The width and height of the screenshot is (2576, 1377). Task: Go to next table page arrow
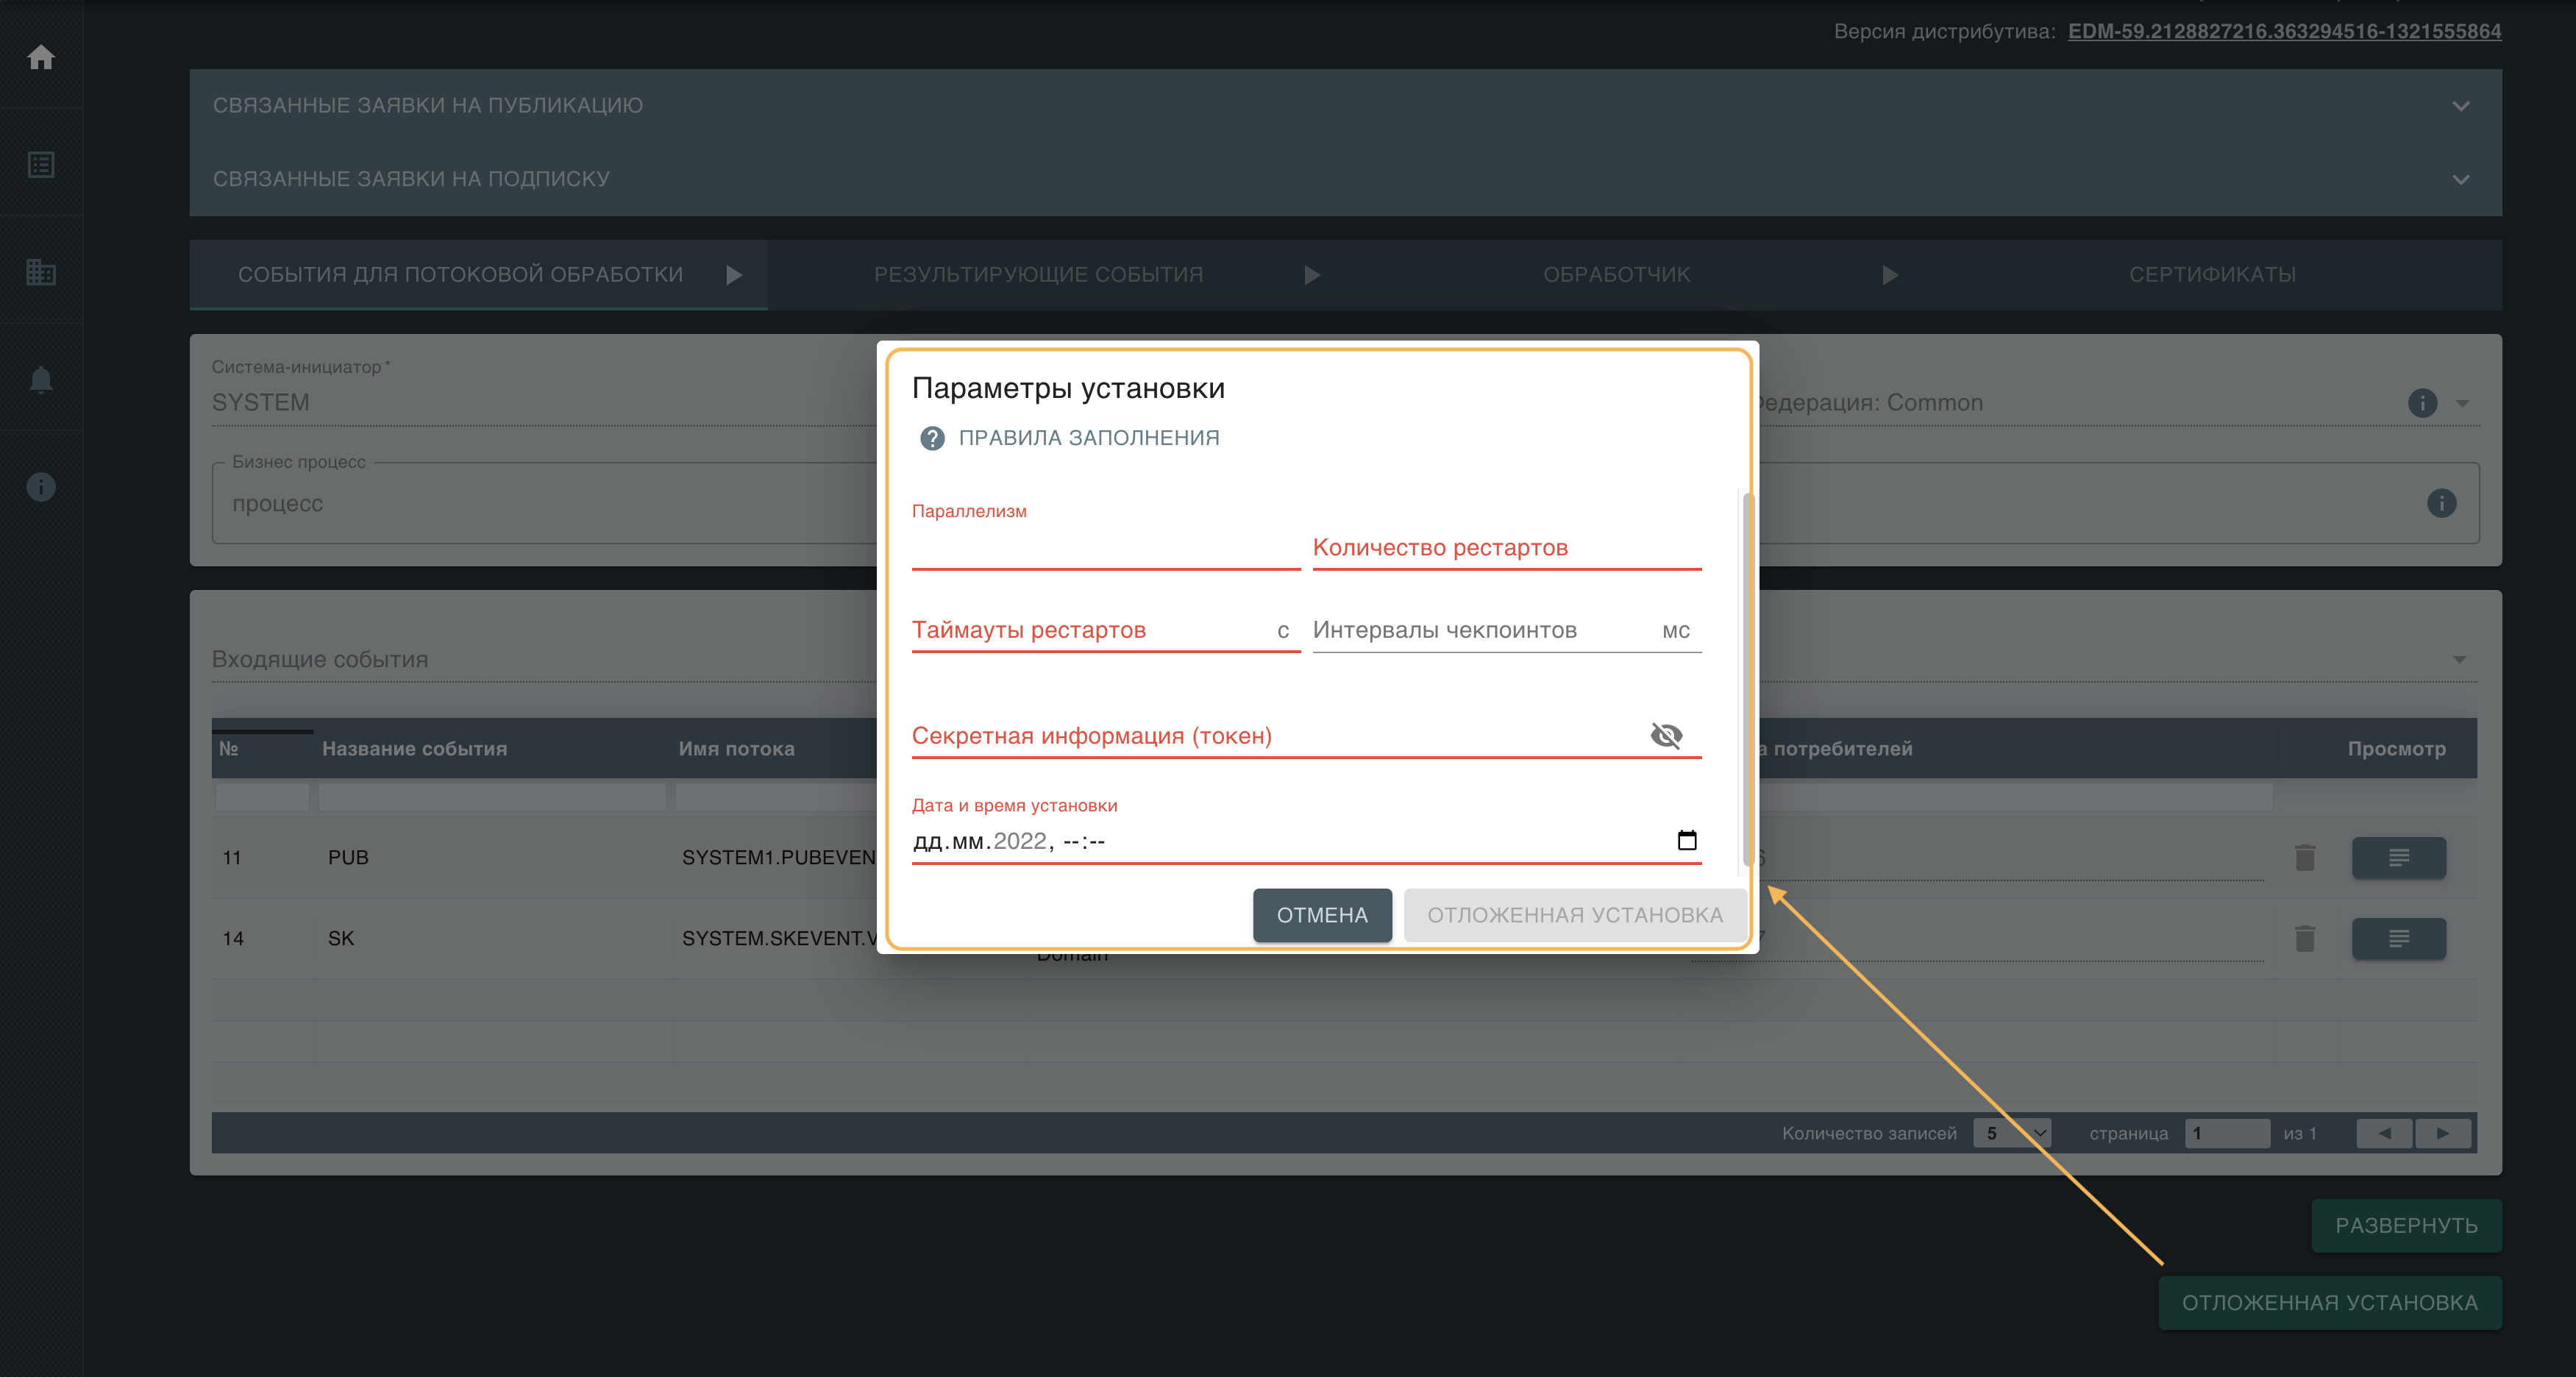[x=2443, y=1133]
